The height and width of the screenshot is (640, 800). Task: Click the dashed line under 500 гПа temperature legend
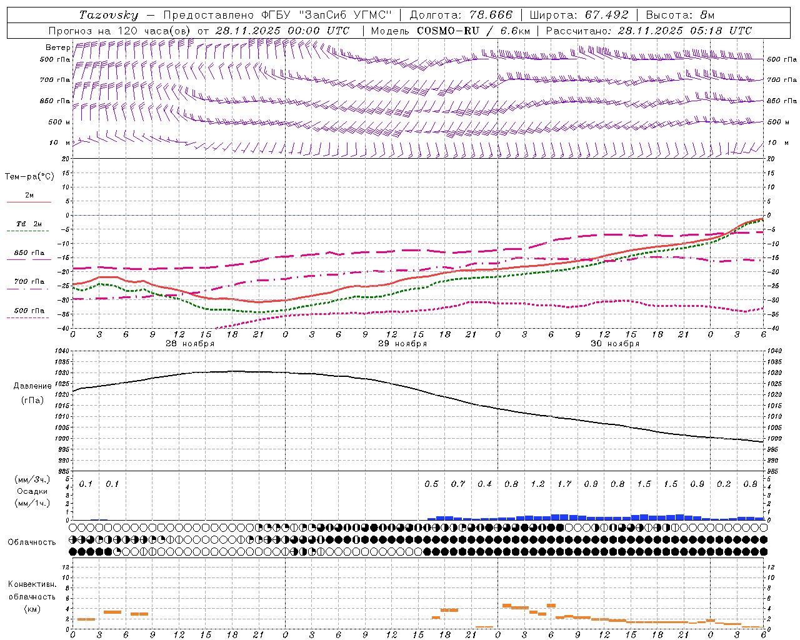click(x=27, y=317)
